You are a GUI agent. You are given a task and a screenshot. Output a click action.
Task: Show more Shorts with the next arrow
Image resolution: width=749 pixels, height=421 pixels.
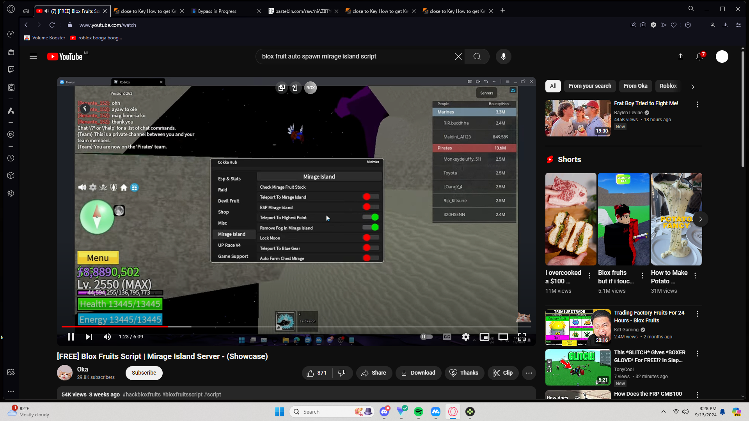tap(701, 219)
